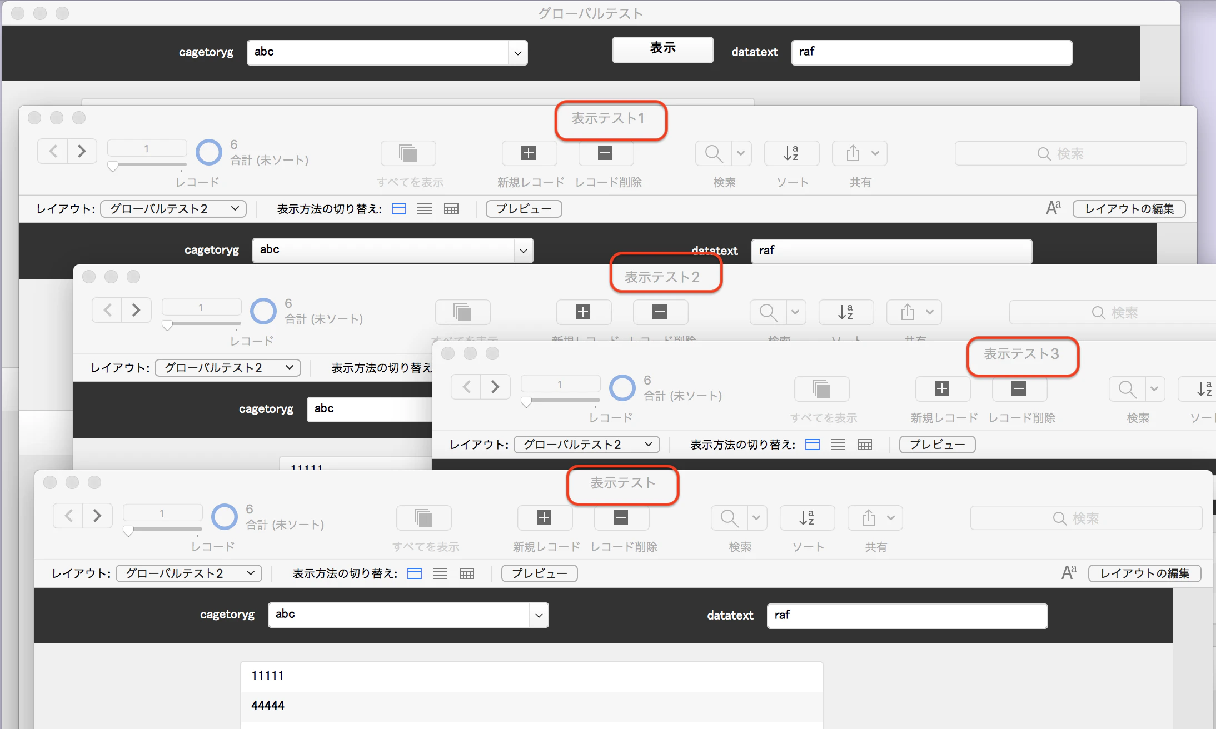The width and height of the screenshot is (1216, 729).
Task: Go to next record in 表示テスト1 window
Action: [x=82, y=151]
